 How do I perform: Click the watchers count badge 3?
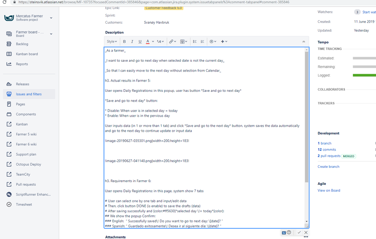coord(357,12)
